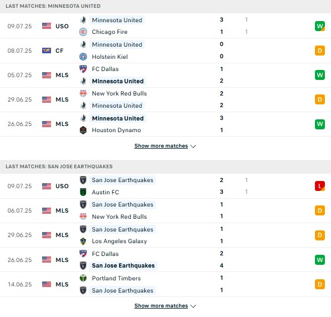Click the Chicago Fire team logo
The height and width of the screenshot is (317, 331).
[83, 32]
